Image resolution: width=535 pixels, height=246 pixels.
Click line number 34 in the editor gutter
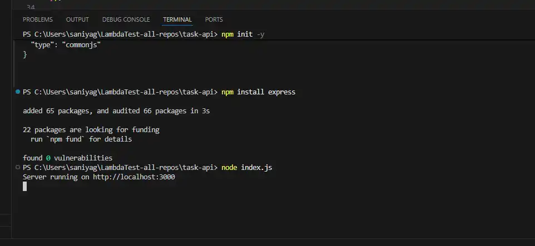30,7
